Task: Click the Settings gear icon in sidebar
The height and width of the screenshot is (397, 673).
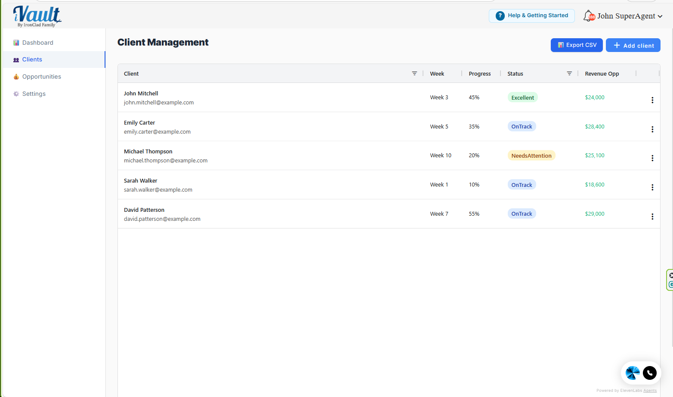Action: click(x=16, y=94)
